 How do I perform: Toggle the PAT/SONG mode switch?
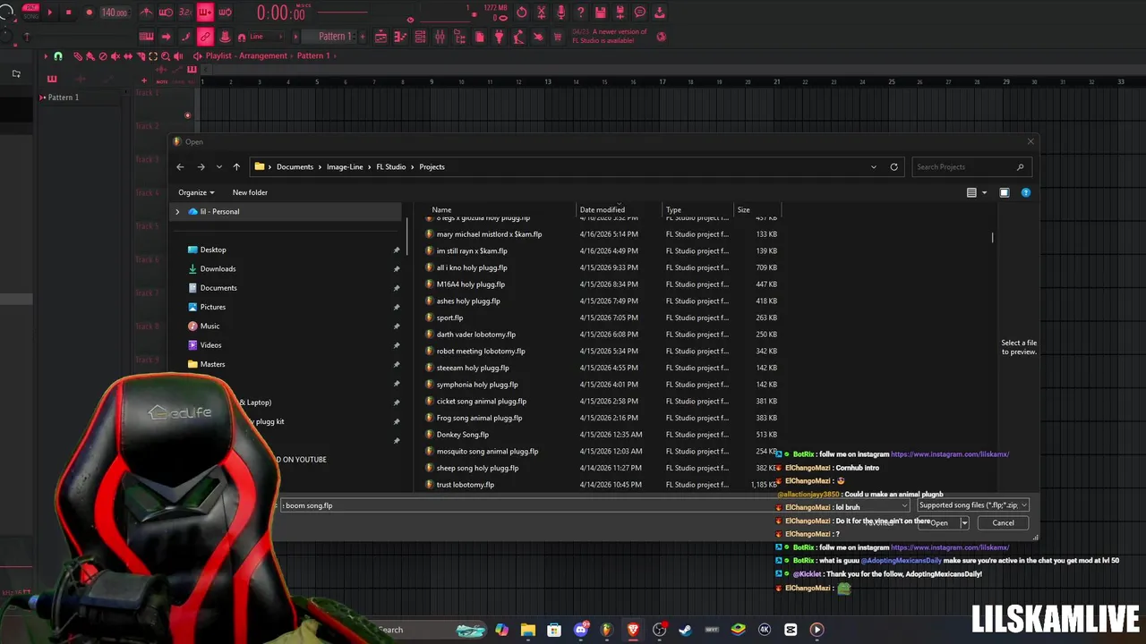point(30,12)
